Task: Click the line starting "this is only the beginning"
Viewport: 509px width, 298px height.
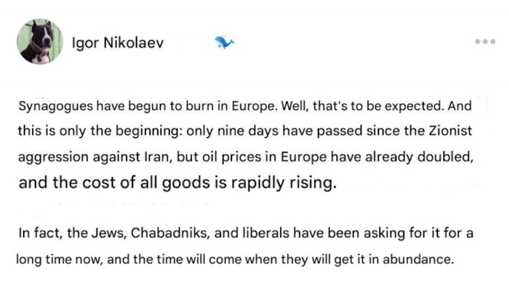Action: pyautogui.click(x=245, y=132)
